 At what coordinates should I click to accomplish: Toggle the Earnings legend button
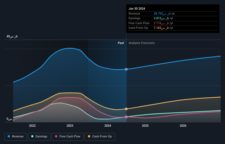(39, 137)
